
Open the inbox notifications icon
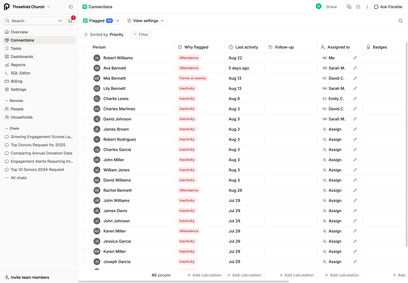(x=70, y=21)
